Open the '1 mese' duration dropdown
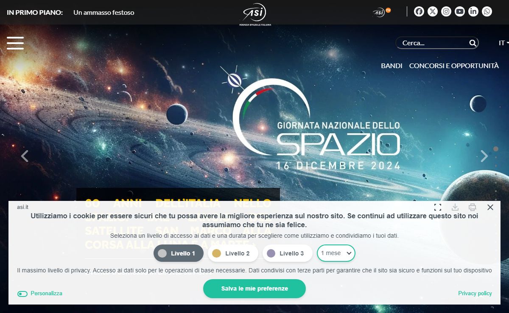Viewport: 509px width, 313px height. pos(336,253)
